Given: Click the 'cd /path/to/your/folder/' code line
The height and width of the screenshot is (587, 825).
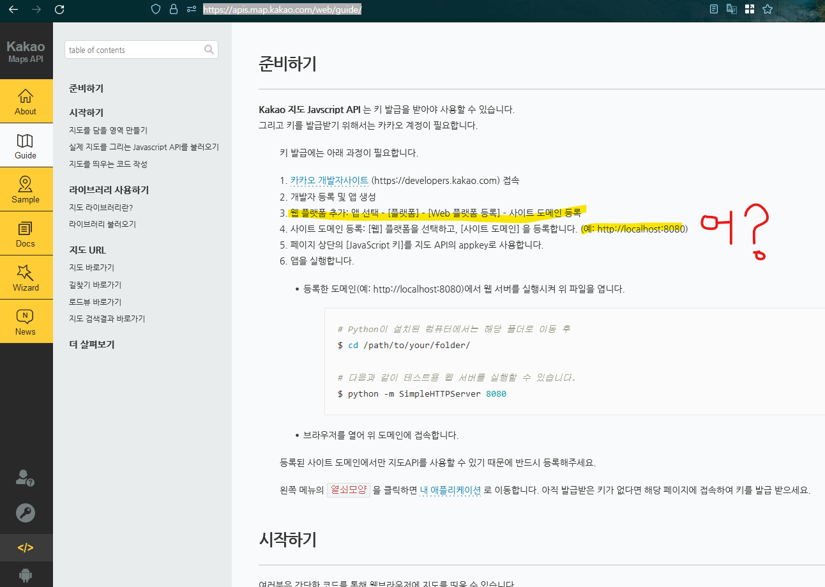Looking at the screenshot, I should 404,346.
